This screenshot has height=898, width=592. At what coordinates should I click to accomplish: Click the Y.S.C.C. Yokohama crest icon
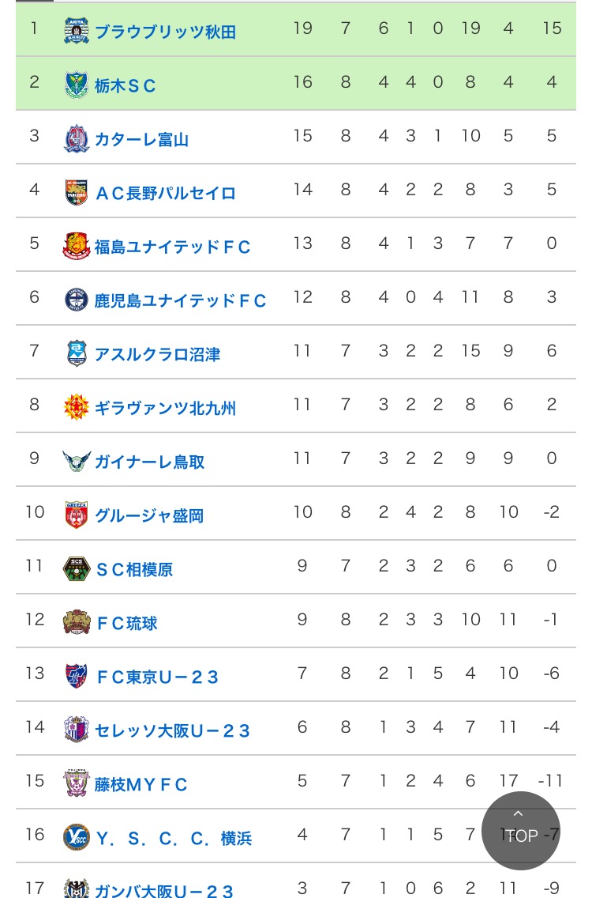tap(77, 837)
